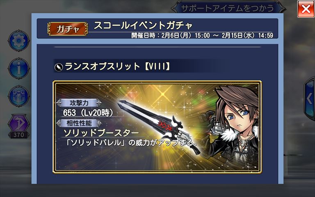Tap the 653 (Lv20時) attack value
315x197 pixels.
coord(88,113)
